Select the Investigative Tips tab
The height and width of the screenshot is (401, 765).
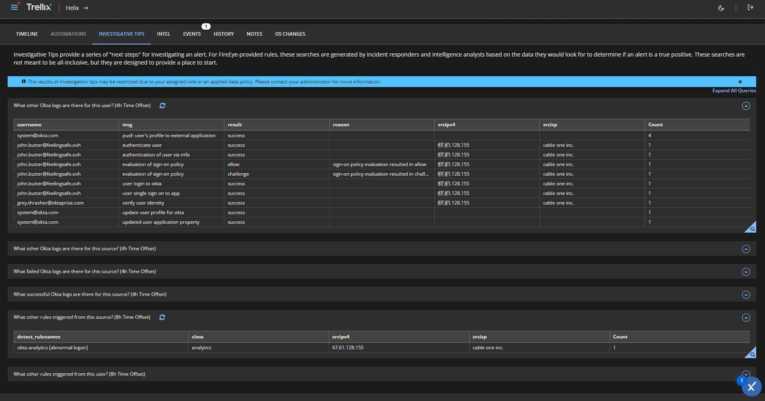(x=122, y=34)
